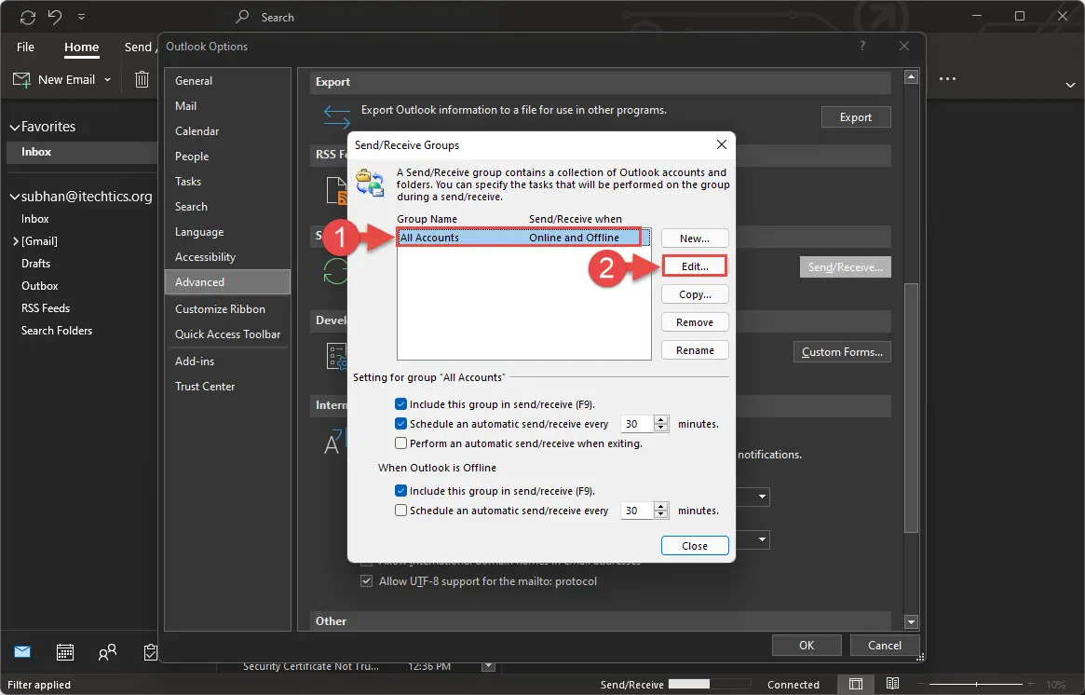The height and width of the screenshot is (695, 1085).
Task: Toggle Allow UTF-8 support for mailto protocol
Action: 367,580
